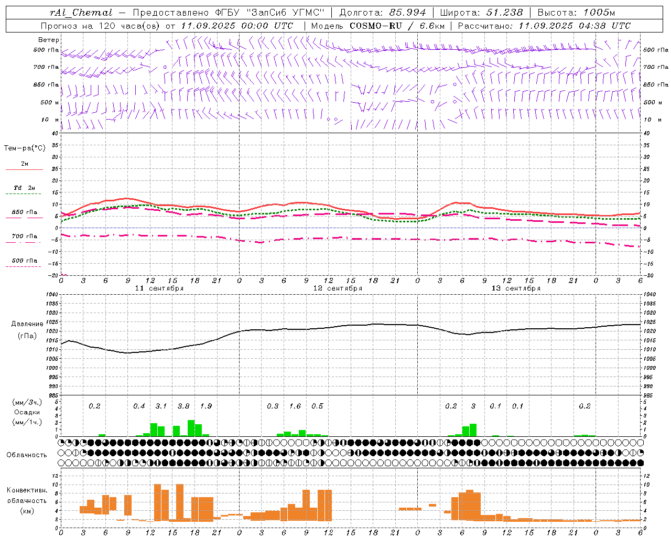Select the solid line sample under 2м legend
This screenshot has width=671, height=537.
[x=24, y=170]
